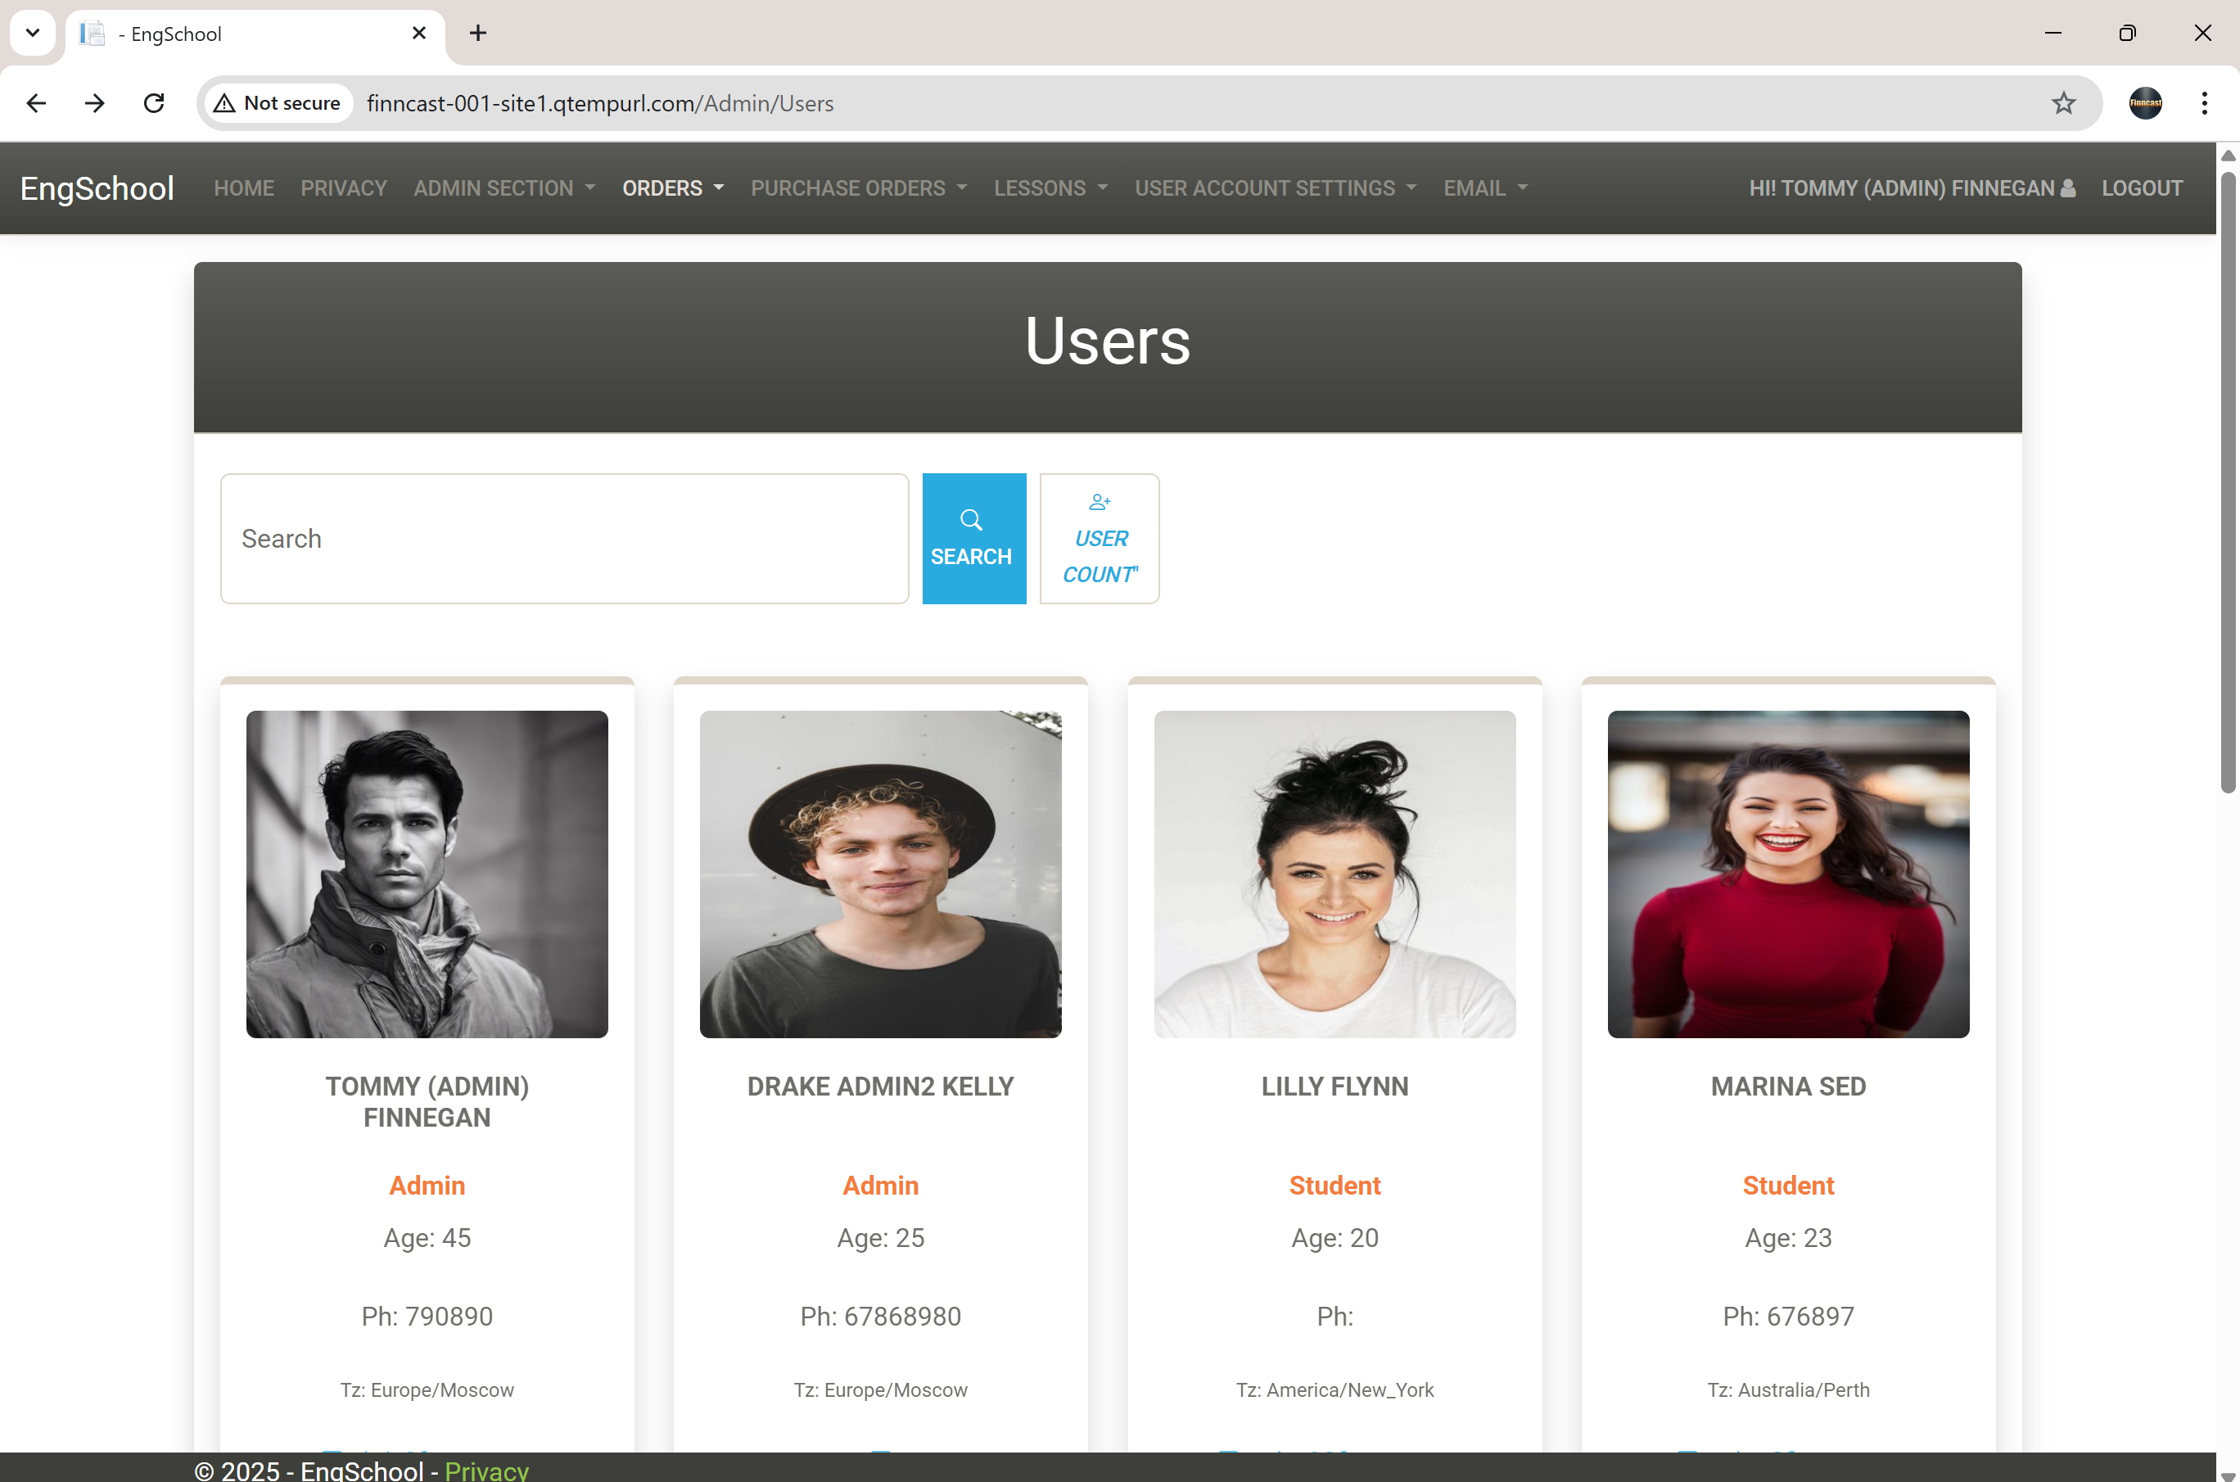2240x1482 pixels.
Task: Click the Not secure warning icon
Action: coord(225,103)
